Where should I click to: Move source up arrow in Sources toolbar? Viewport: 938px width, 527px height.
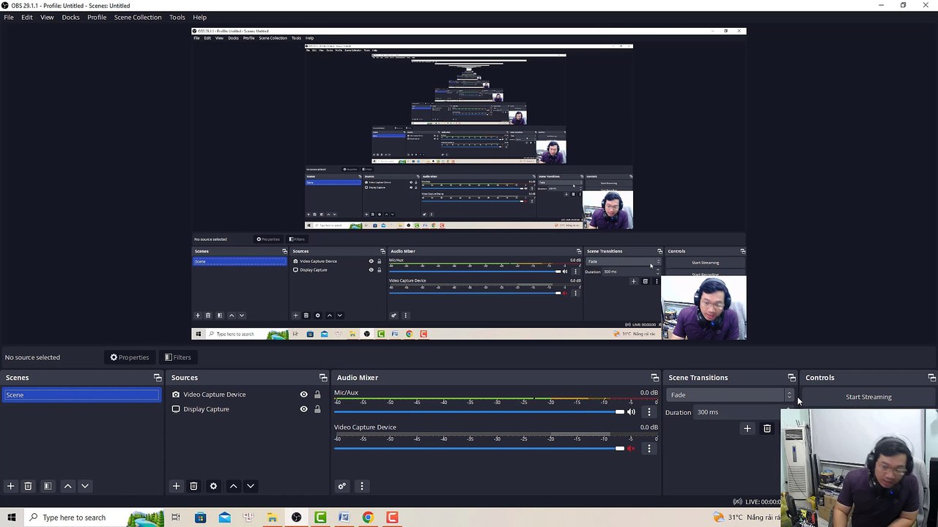click(233, 486)
